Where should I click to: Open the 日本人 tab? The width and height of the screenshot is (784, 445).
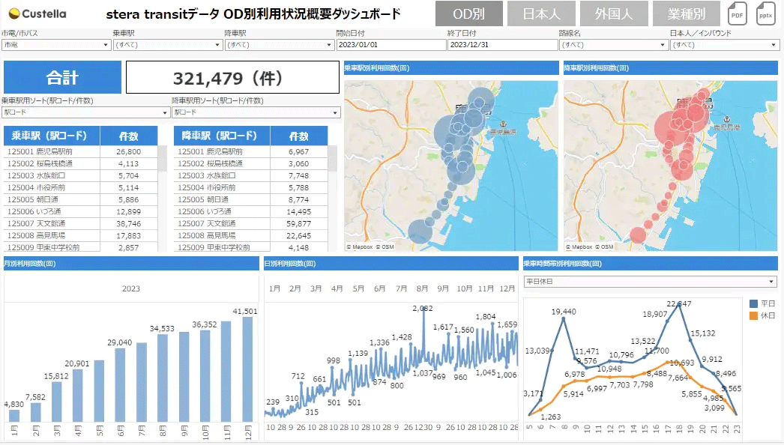click(x=540, y=14)
